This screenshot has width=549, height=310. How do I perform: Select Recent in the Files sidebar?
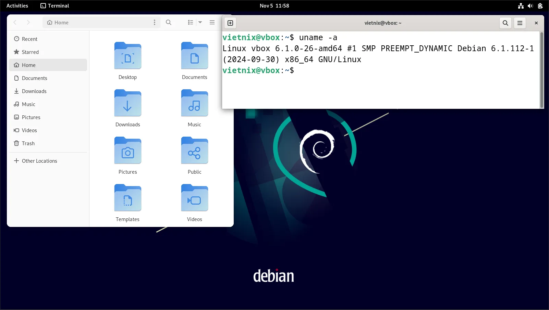point(48,39)
